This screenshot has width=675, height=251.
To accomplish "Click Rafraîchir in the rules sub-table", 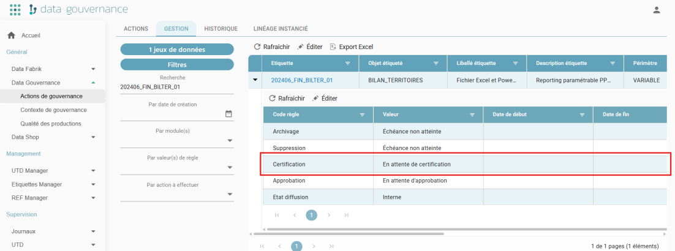I will (287, 98).
